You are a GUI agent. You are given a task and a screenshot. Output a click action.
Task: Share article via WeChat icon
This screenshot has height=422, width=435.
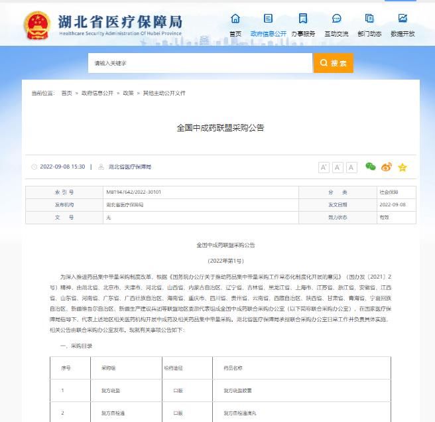point(371,167)
